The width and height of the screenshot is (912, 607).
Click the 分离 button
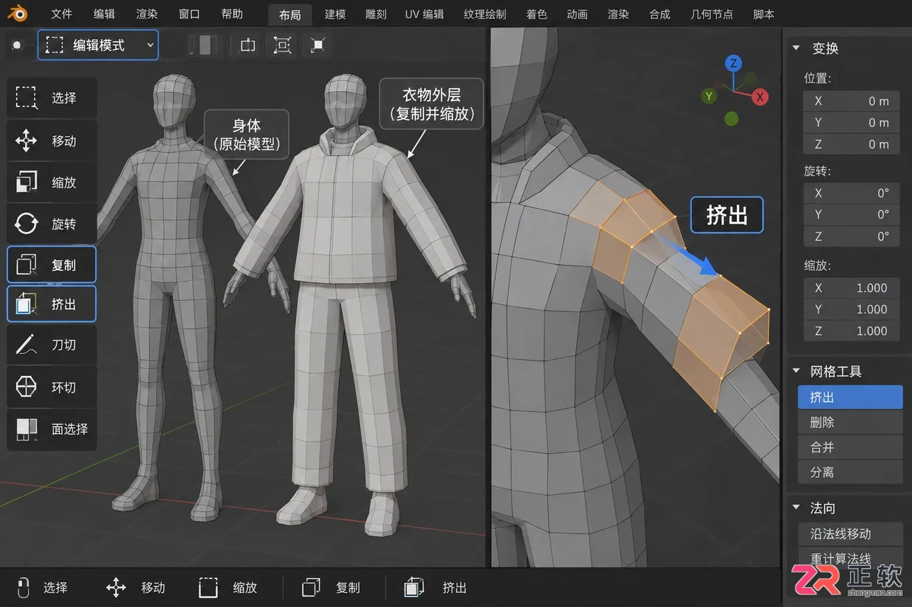(x=850, y=472)
